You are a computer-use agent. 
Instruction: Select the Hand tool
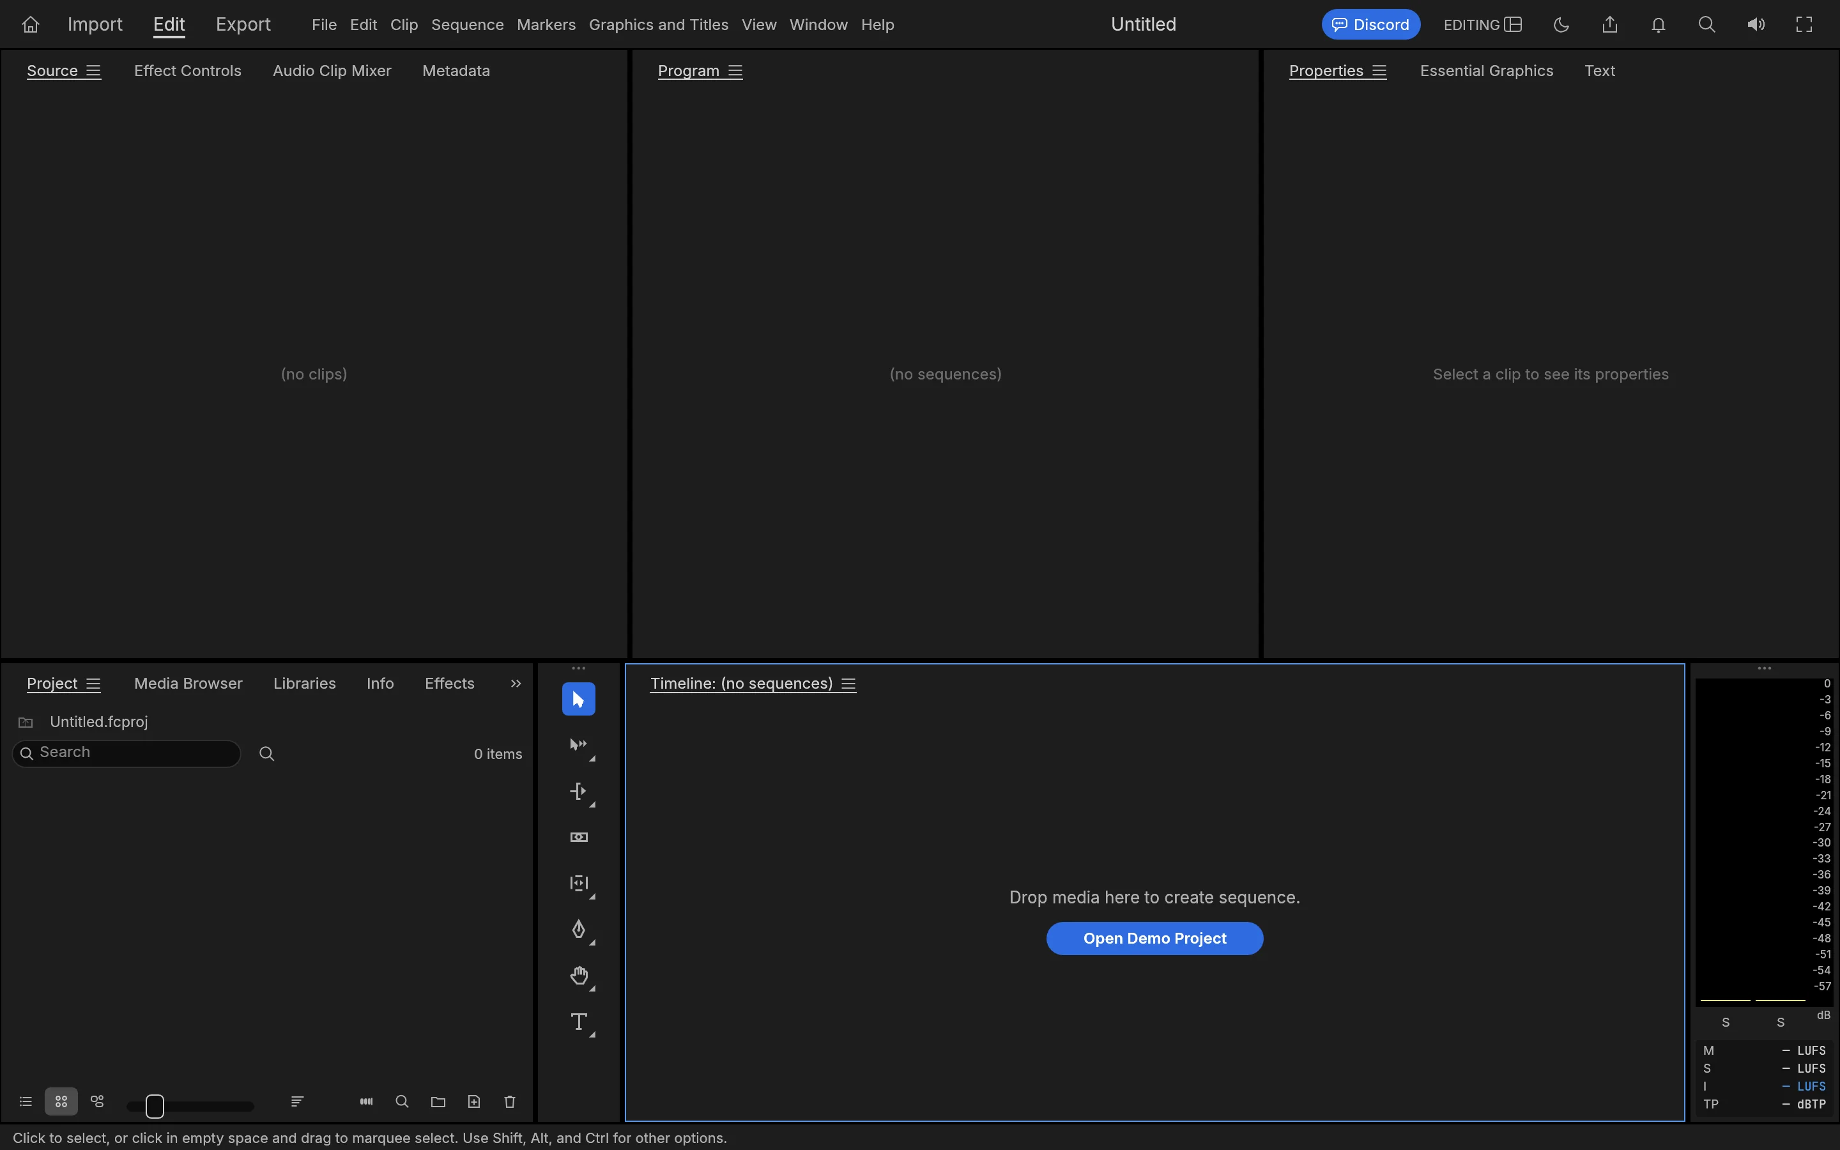(579, 976)
